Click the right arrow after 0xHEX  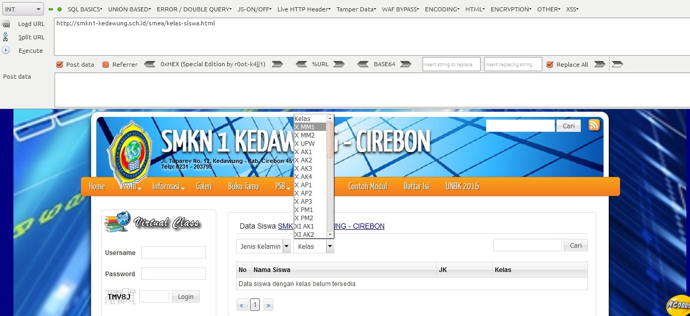coord(277,64)
